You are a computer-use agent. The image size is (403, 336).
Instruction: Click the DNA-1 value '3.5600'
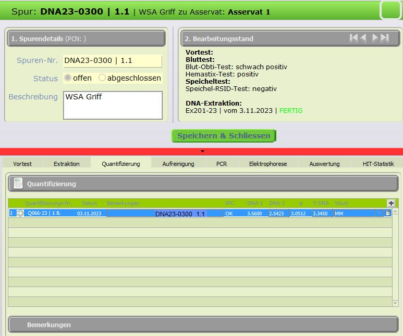click(254, 213)
